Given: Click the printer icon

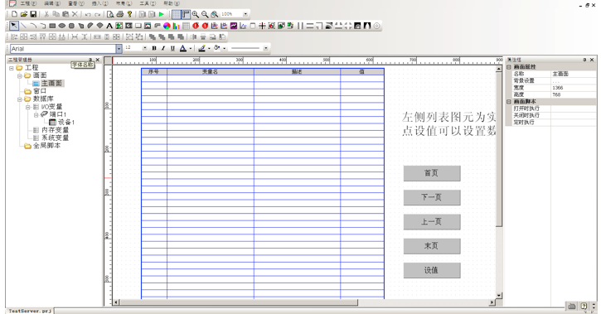Looking at the screenshot, I should (120, 14).
